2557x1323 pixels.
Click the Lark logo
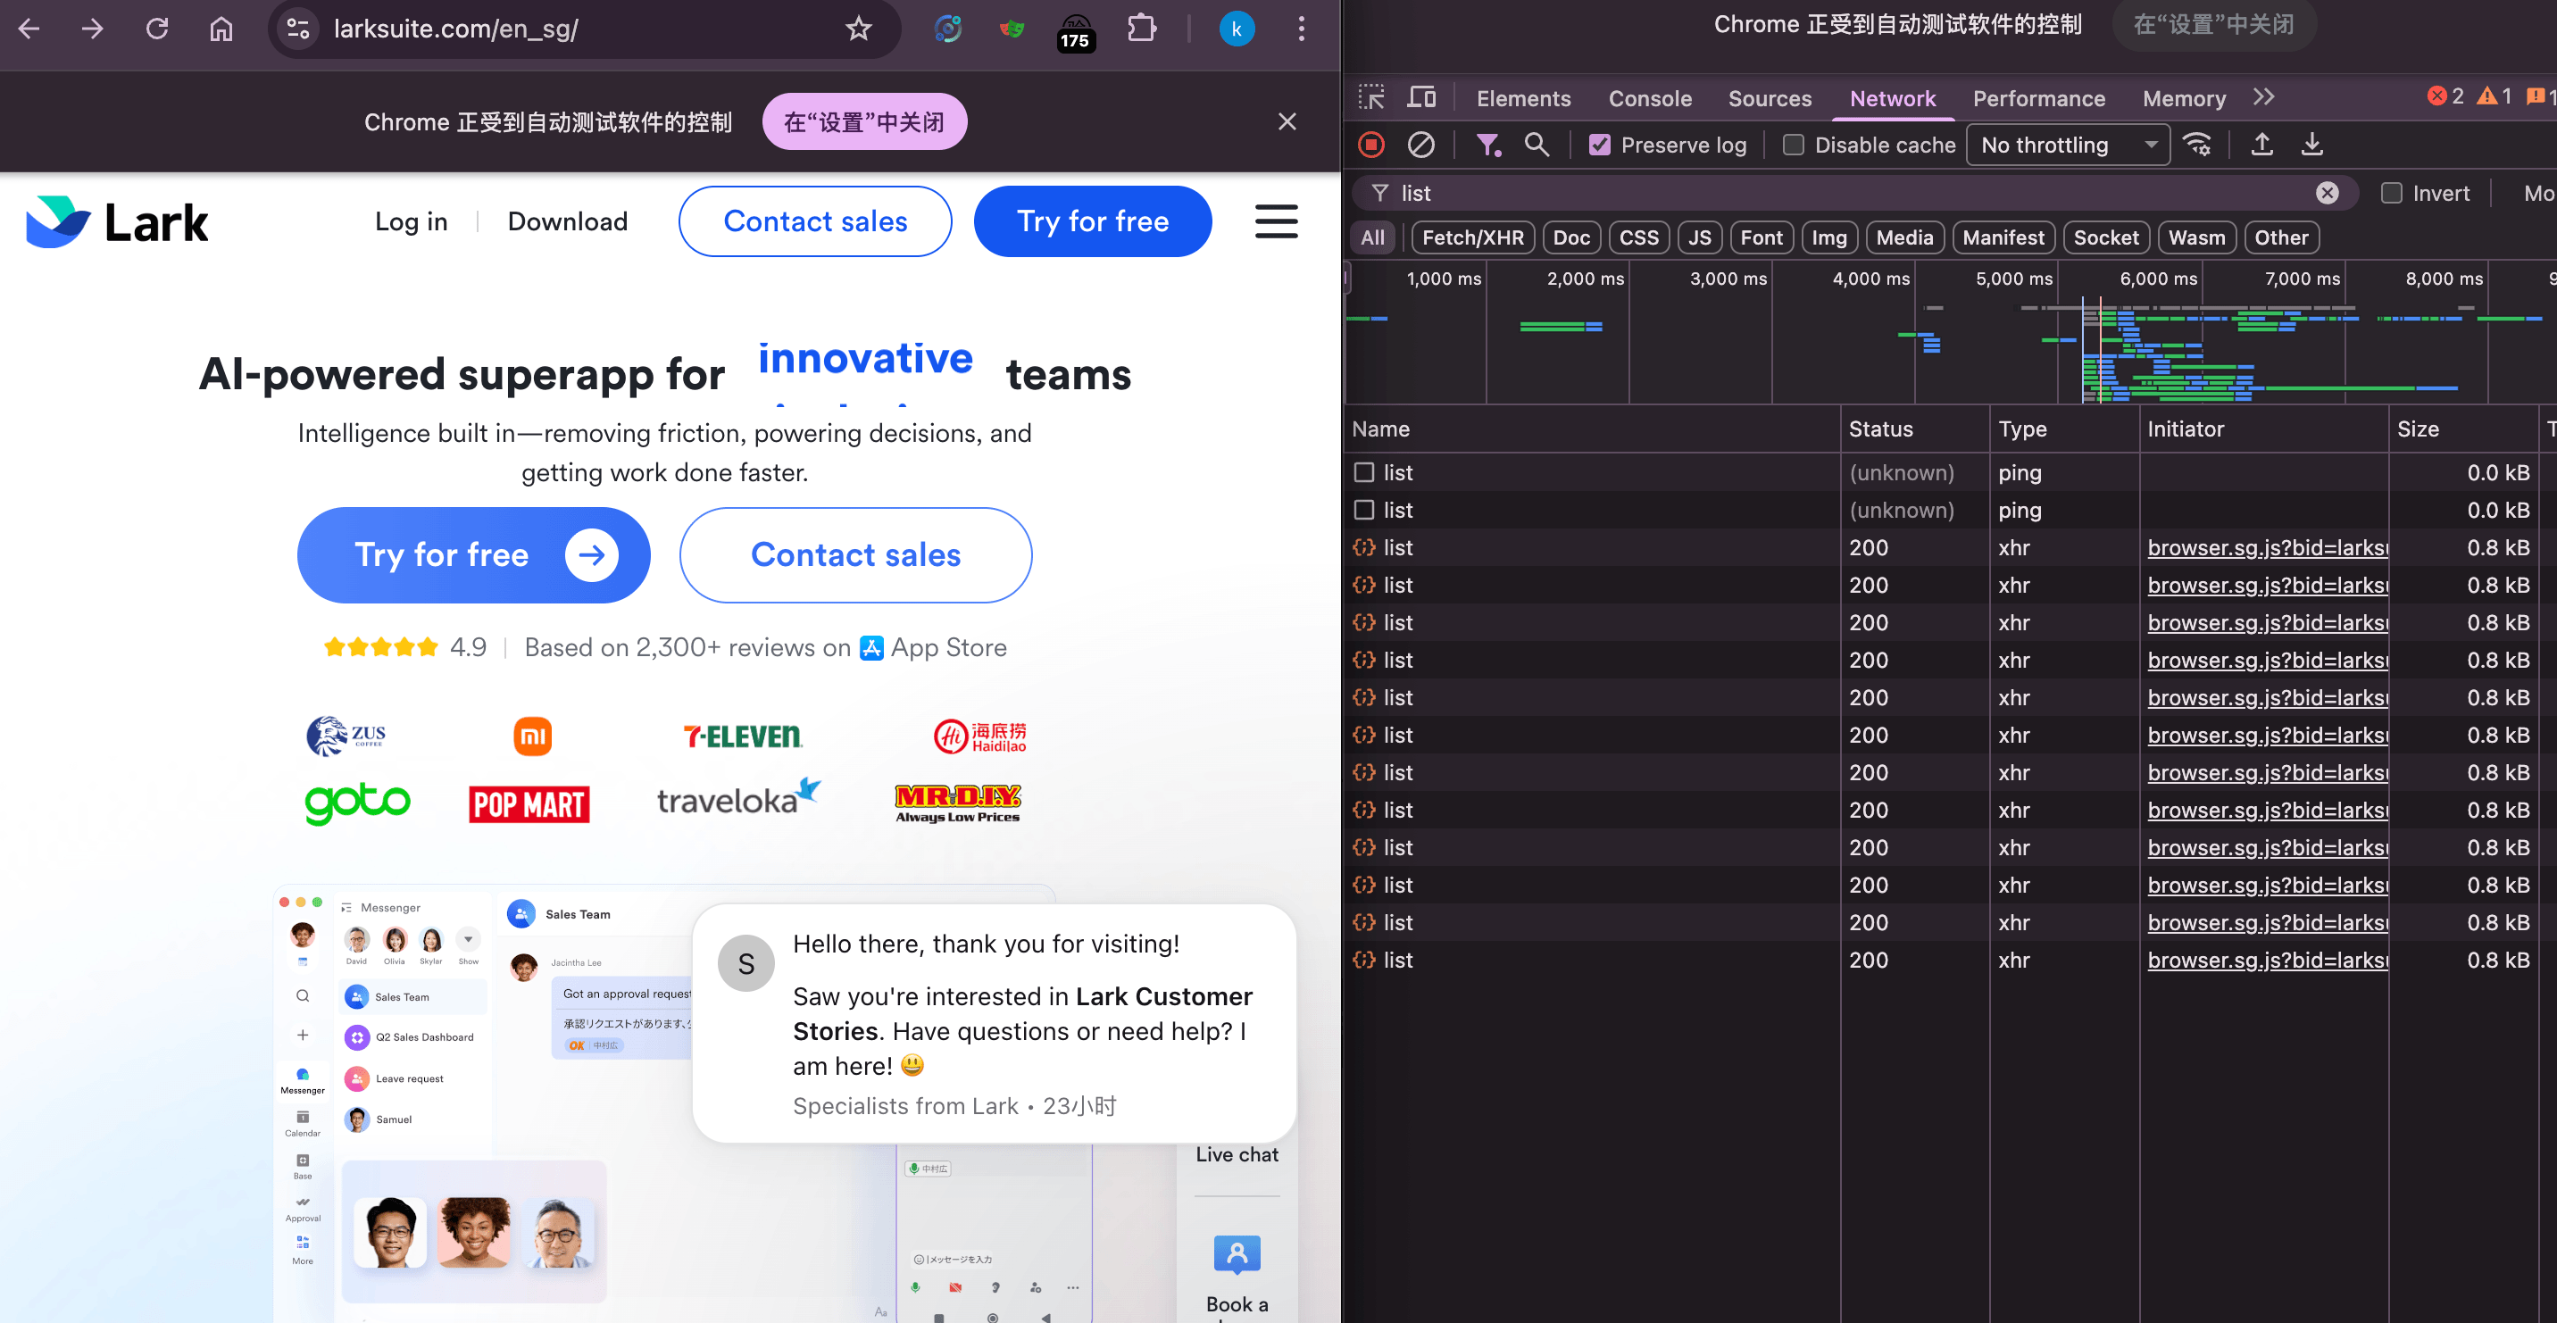tap(117, 221)
